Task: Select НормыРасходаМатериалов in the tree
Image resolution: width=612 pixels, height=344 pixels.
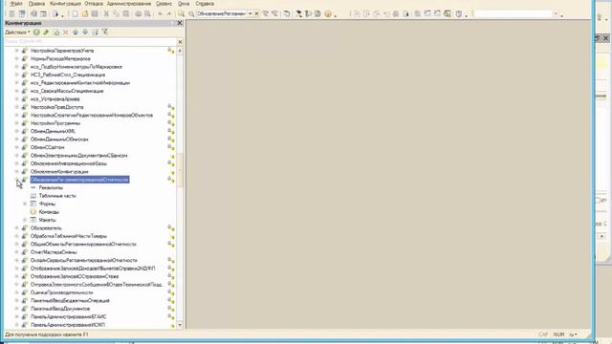Action: (x=60, y=58)
